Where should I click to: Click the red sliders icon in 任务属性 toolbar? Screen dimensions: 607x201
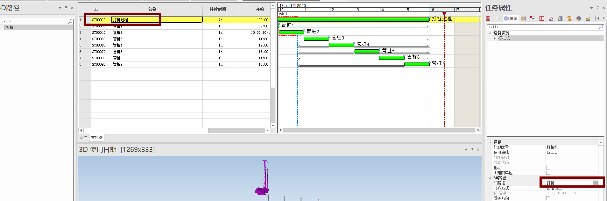click(488, 18)
